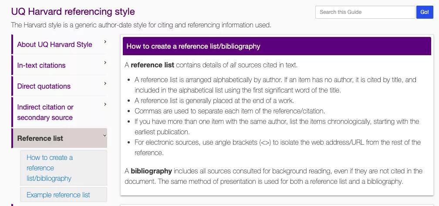This screenshot has height=206, width=439.
Task: Click the purple 'How to create a reference list/bibliography' heading
Action: click(x=193, y=46)
